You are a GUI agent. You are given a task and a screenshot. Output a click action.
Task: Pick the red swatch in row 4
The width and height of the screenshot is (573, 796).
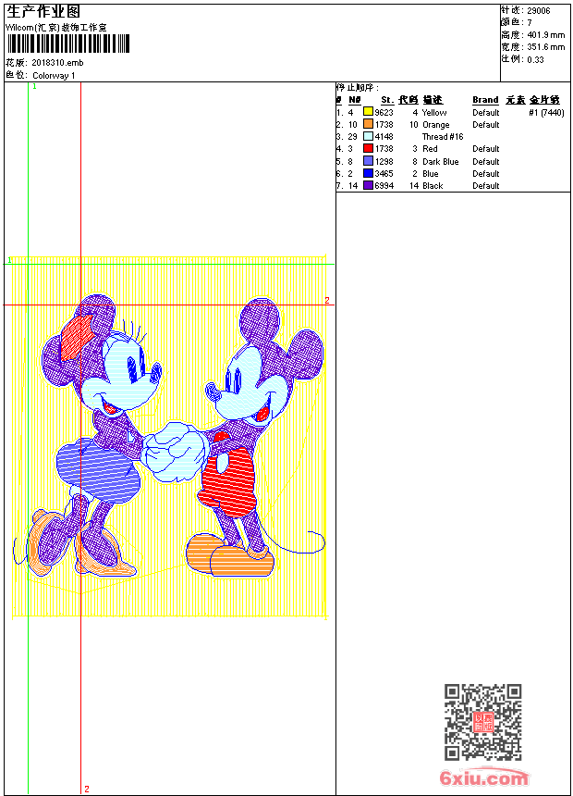pyautogui.click(x=368, y=148)
